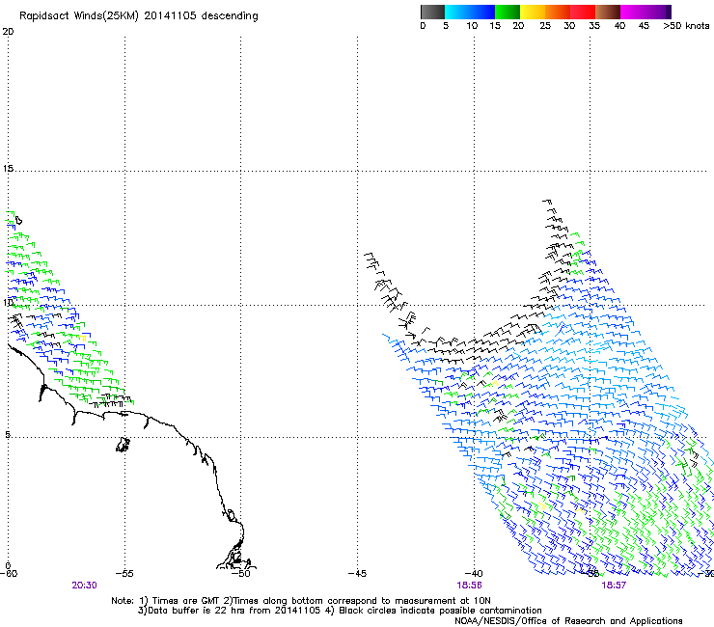Click the longitude label '-60'
The image size is (714, 627).
pyautogui.click(x=9, y=574)
